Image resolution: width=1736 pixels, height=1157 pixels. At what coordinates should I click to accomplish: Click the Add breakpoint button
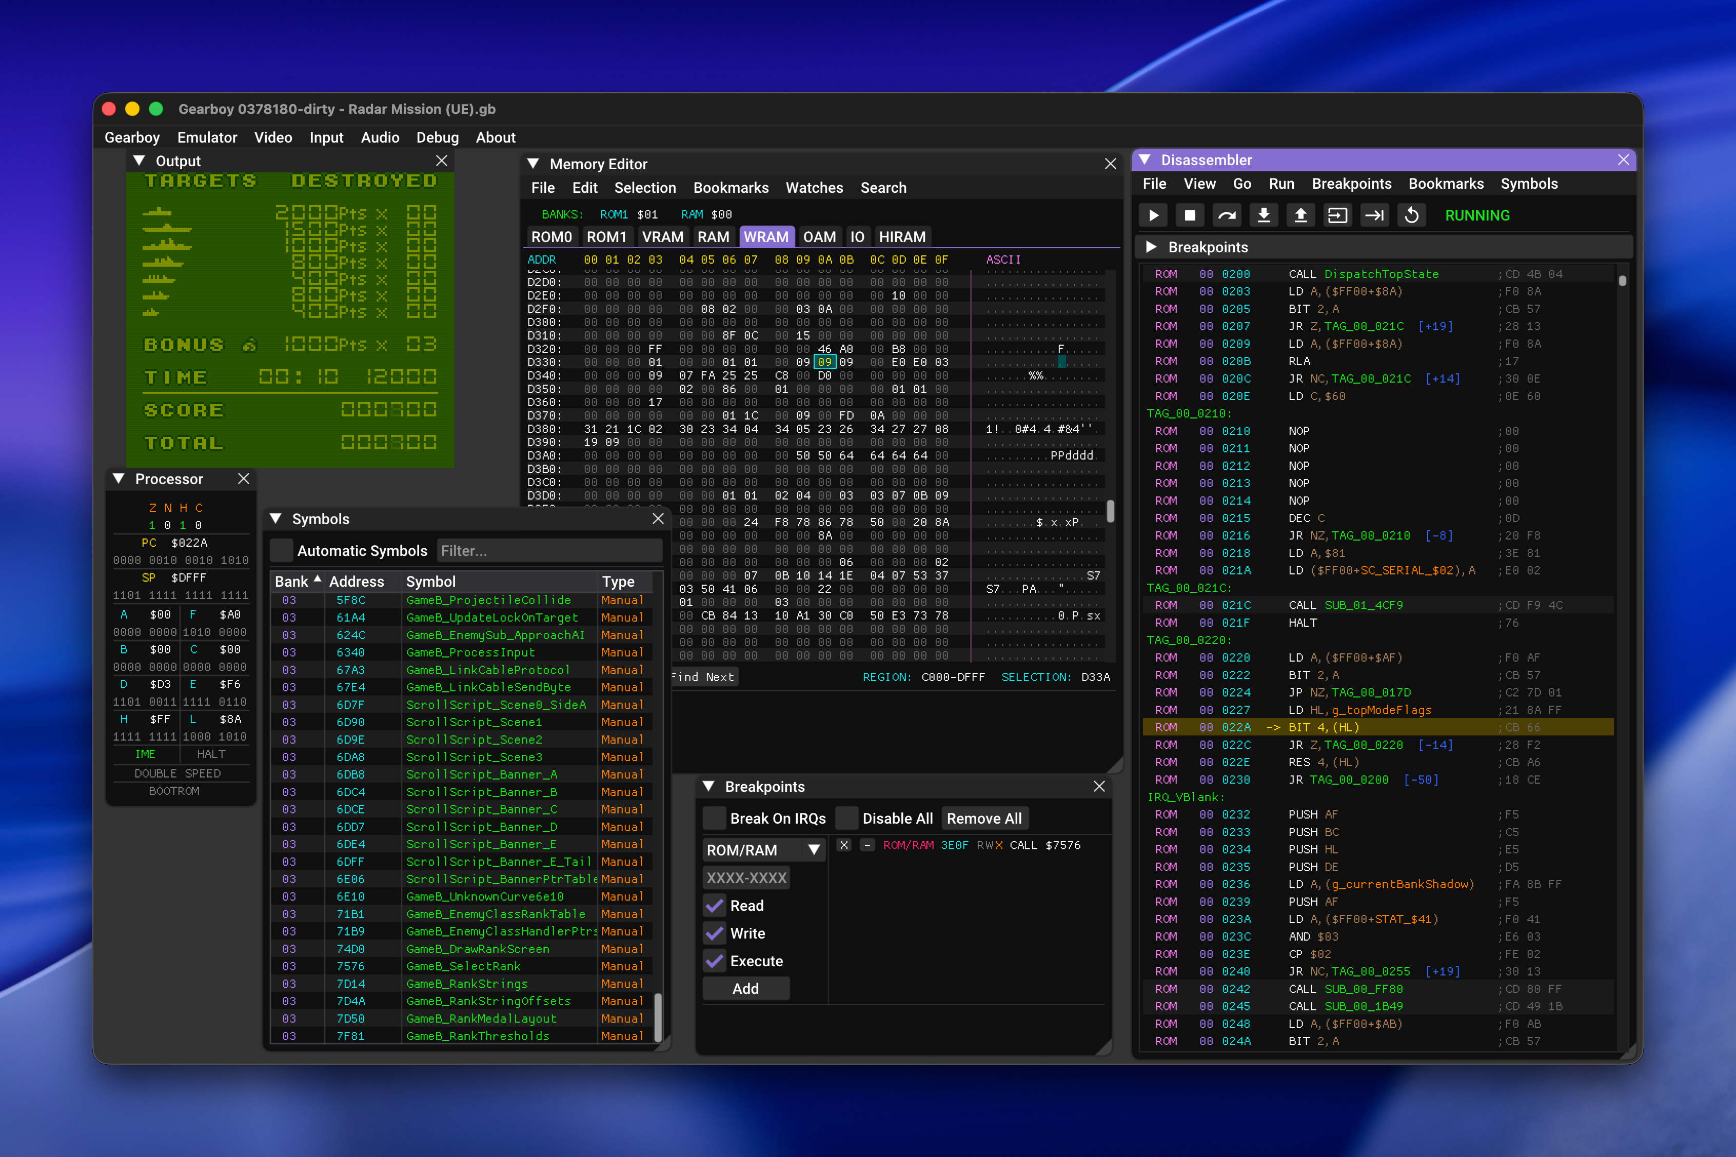point(745,989)
